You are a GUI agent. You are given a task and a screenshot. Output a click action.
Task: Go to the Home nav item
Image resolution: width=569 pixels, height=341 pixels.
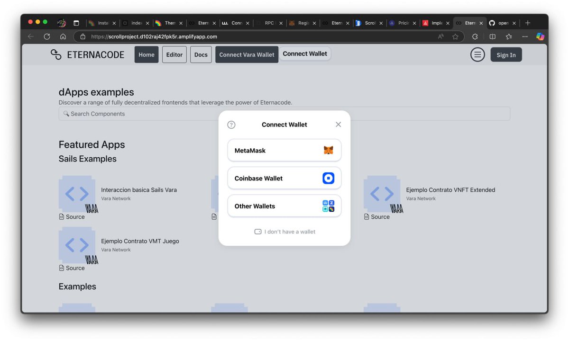(x=147, y=54)
